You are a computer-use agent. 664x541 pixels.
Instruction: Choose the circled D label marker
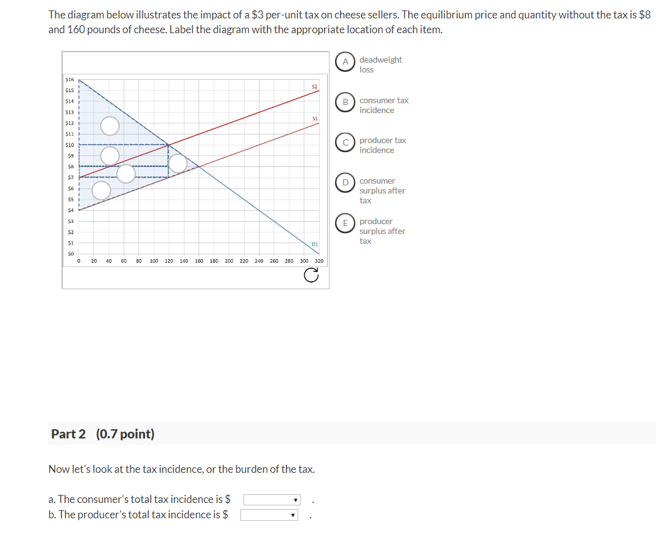[x=346, y=182]
